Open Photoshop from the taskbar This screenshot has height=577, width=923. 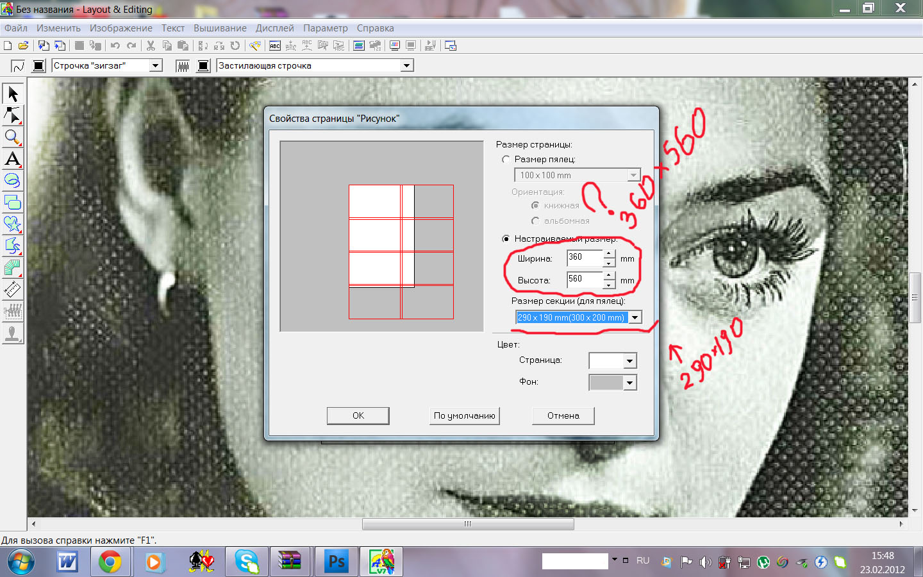point(336,562)
